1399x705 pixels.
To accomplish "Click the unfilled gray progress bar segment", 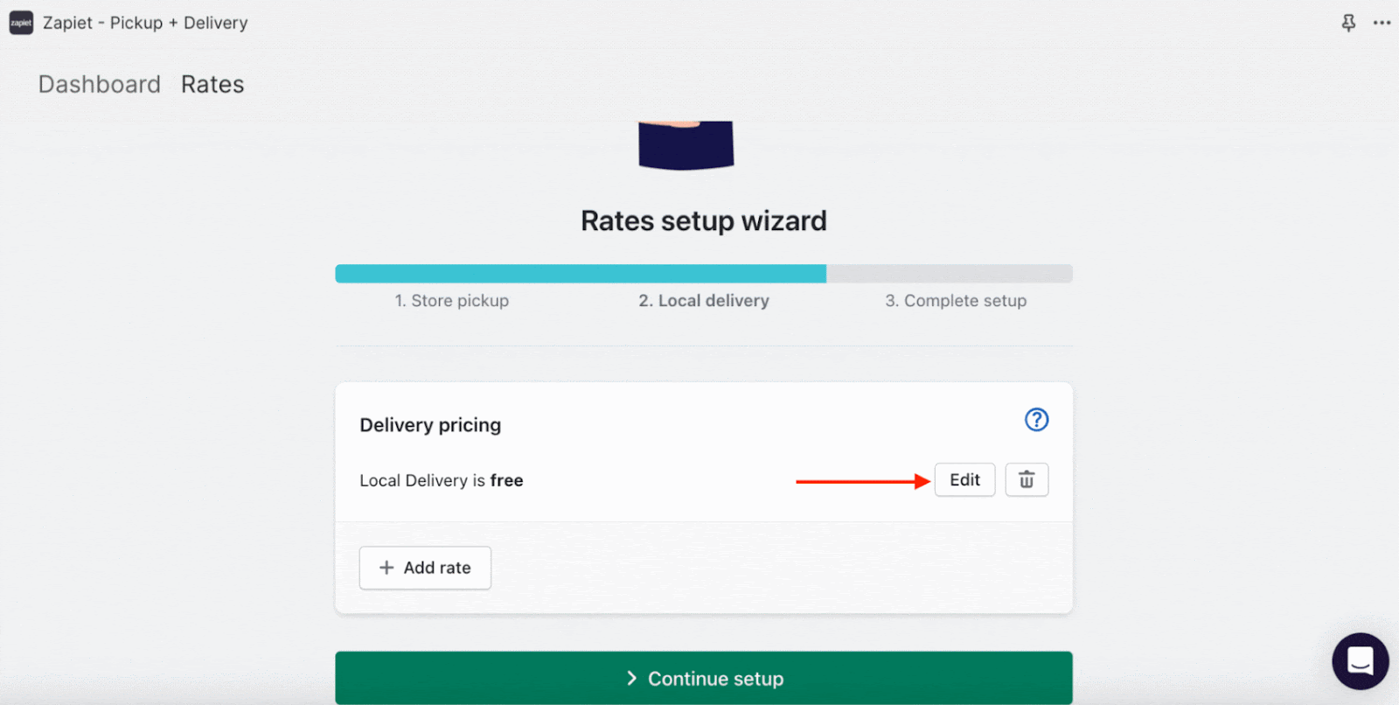I will [950, 274].
